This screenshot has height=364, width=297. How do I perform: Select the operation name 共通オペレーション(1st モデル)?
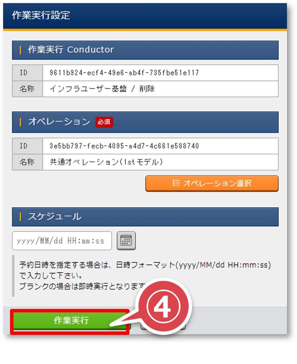(106, 162)
